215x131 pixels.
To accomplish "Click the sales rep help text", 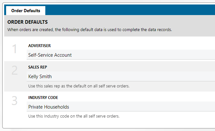I will [79, 86].
